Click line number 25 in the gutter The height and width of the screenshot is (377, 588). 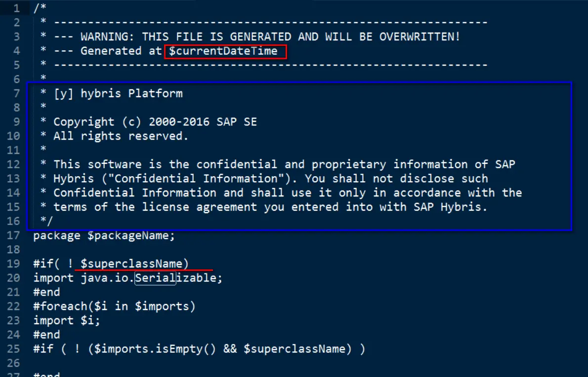[x=13, y=349]
